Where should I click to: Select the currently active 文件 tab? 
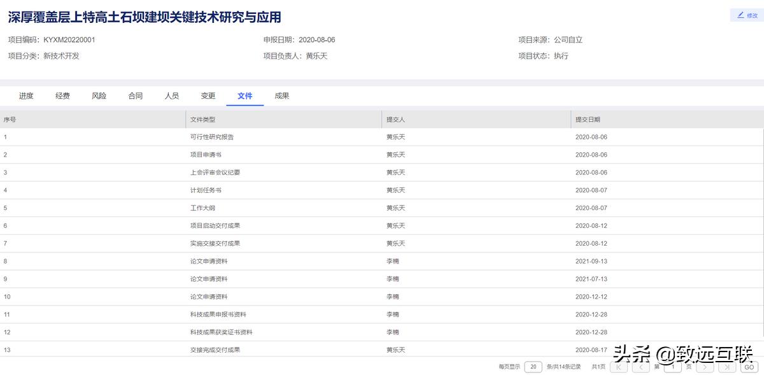pyautogui.click(x=244, y=96)
